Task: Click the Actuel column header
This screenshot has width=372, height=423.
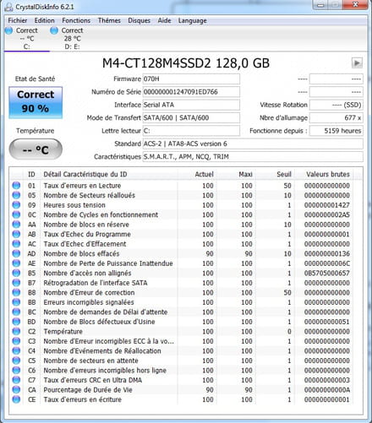Action: [197, 174]
